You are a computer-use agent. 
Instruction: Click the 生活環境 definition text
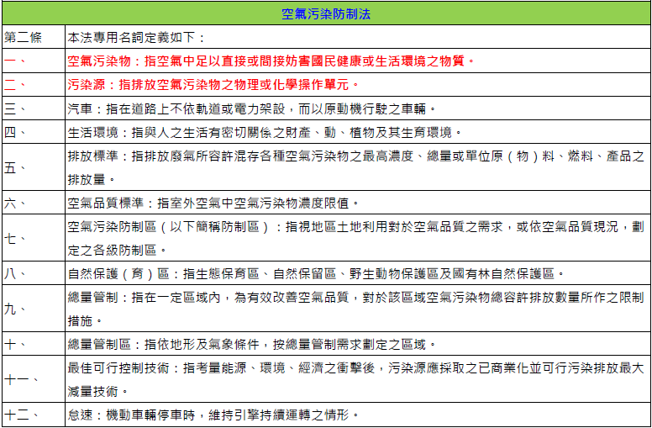265,132
